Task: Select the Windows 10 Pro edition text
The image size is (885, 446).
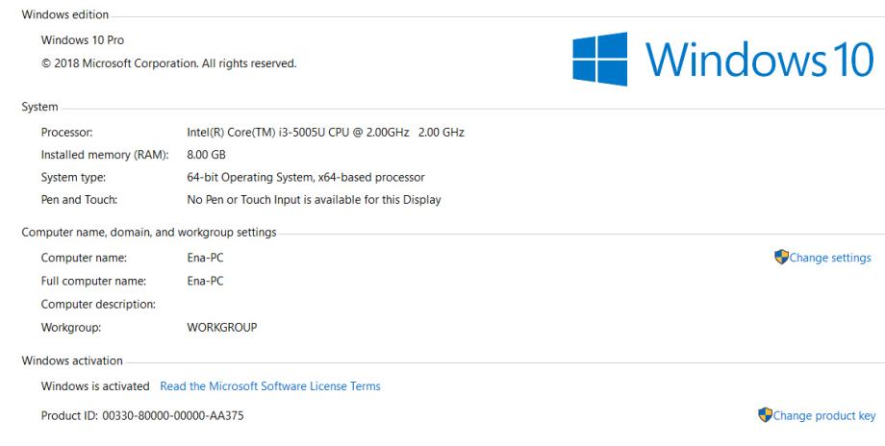Action: pyautogui.click(x=83, y=40)
